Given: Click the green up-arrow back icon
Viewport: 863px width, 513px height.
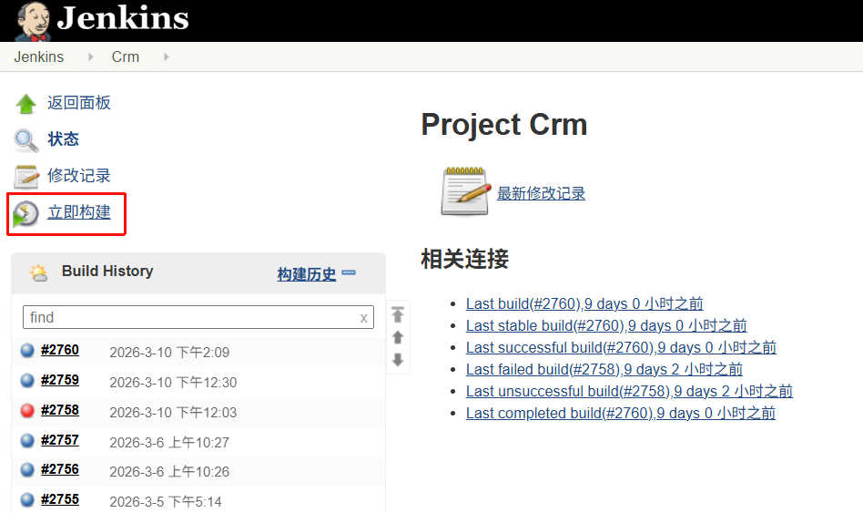Looking at the screenshot, I should tap(25, 104).
